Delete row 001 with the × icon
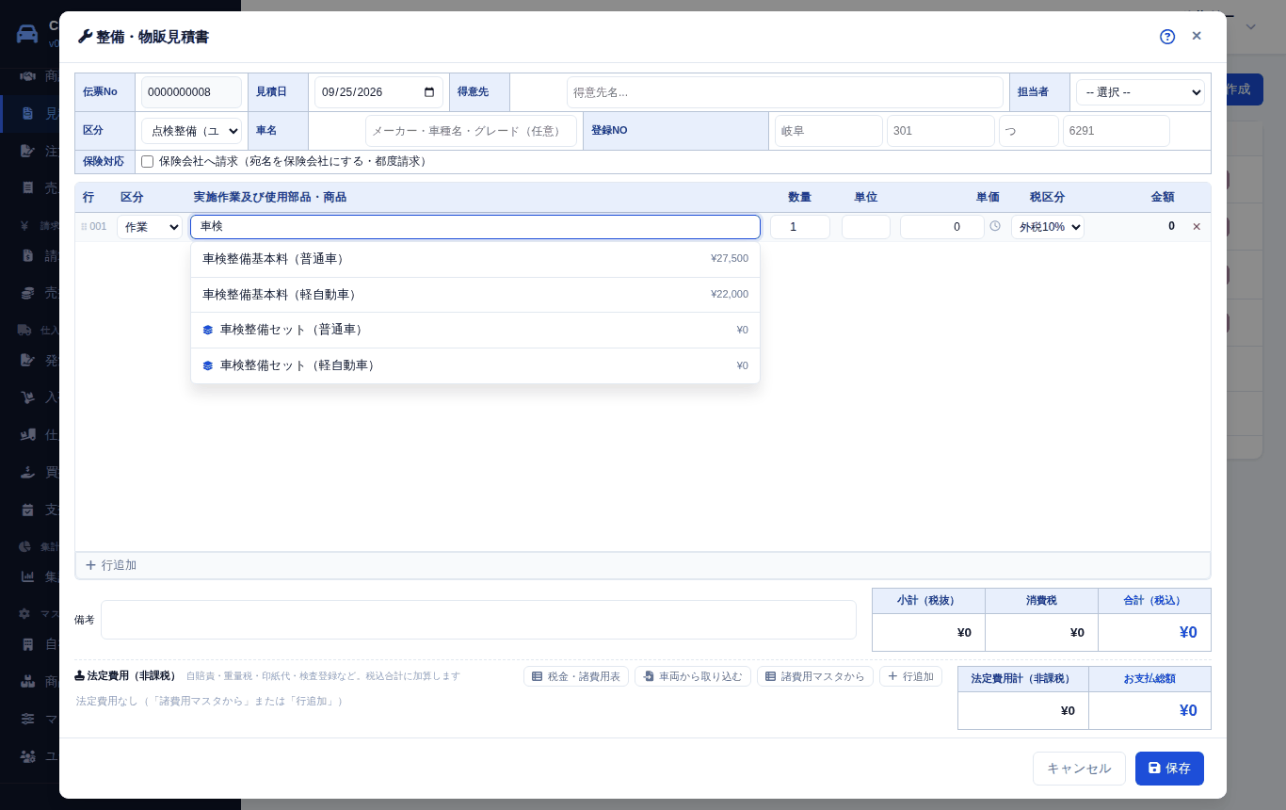The image size is (1286, 810). 1197,227
